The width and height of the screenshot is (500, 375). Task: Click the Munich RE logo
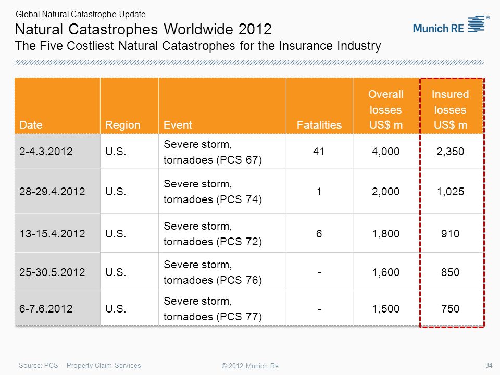(x=451, y=24)
